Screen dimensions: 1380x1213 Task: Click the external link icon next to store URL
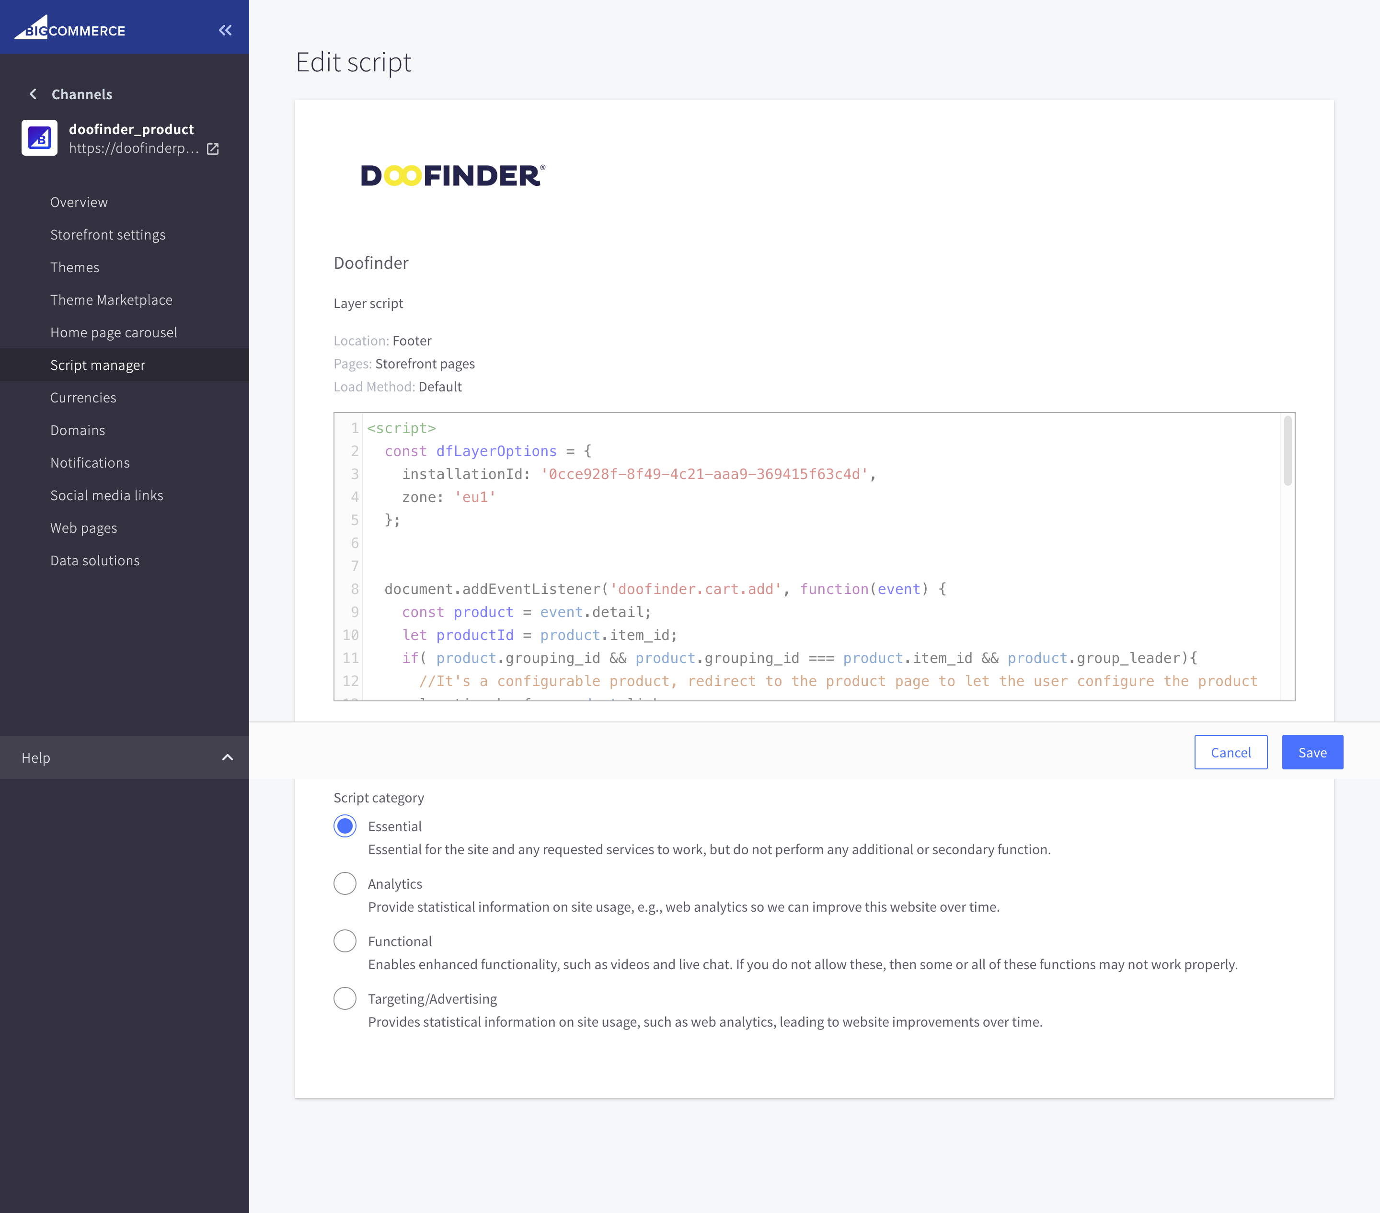(x=211, y=149)
